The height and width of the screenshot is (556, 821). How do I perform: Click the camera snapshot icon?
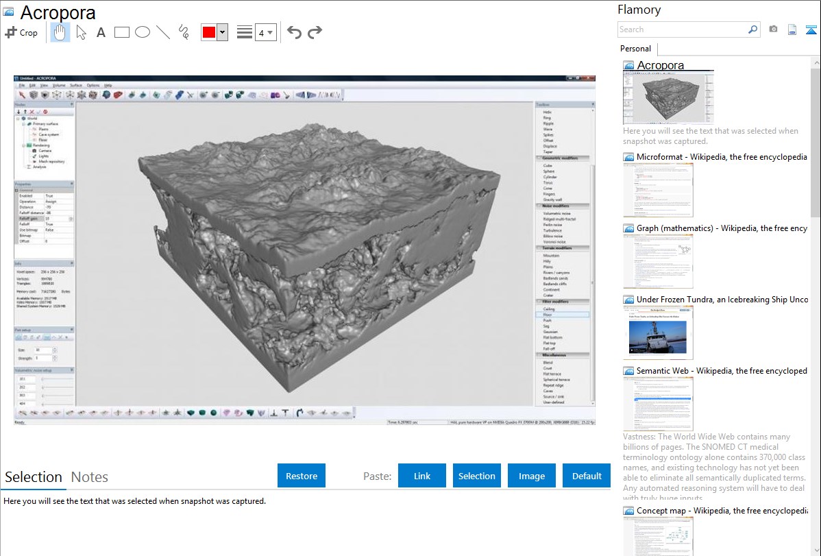[x=773, y=29]
